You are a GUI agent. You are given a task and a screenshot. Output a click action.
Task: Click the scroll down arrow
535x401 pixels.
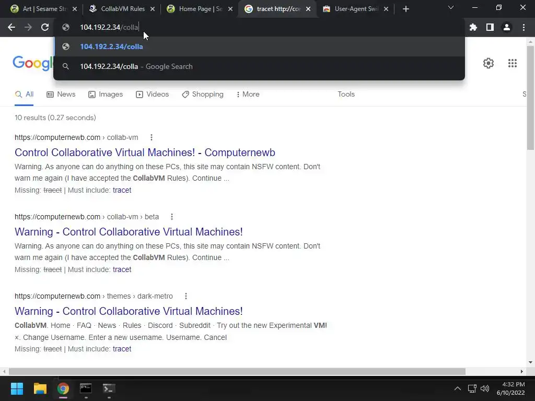tap(530, 362)
